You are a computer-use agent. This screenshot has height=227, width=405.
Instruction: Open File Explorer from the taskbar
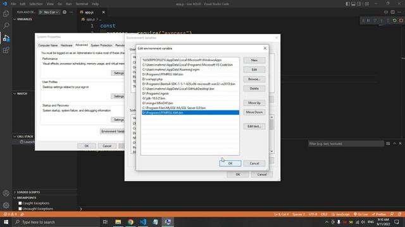[118, 222]
